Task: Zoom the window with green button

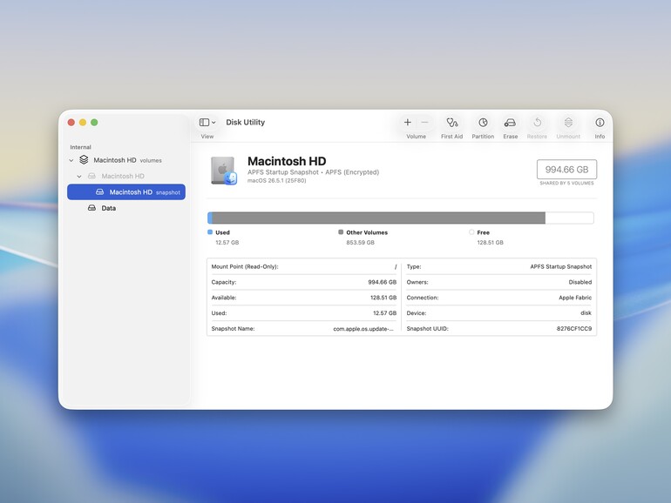Action: click(94, 123)
